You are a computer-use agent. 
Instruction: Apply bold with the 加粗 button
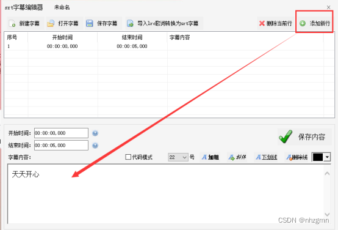point(210,157)
